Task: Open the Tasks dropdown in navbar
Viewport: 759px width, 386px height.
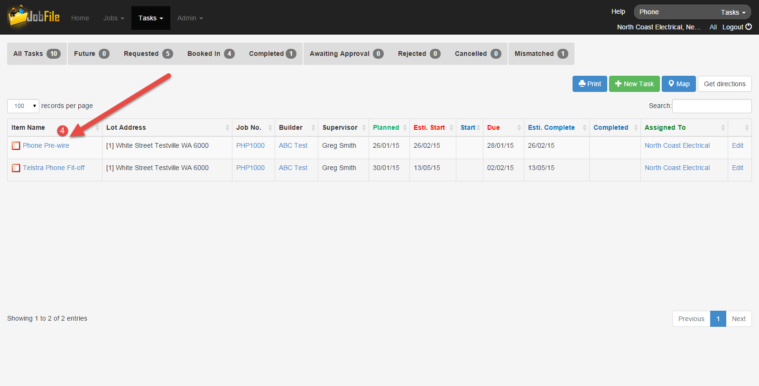Action: coord(150,18)
